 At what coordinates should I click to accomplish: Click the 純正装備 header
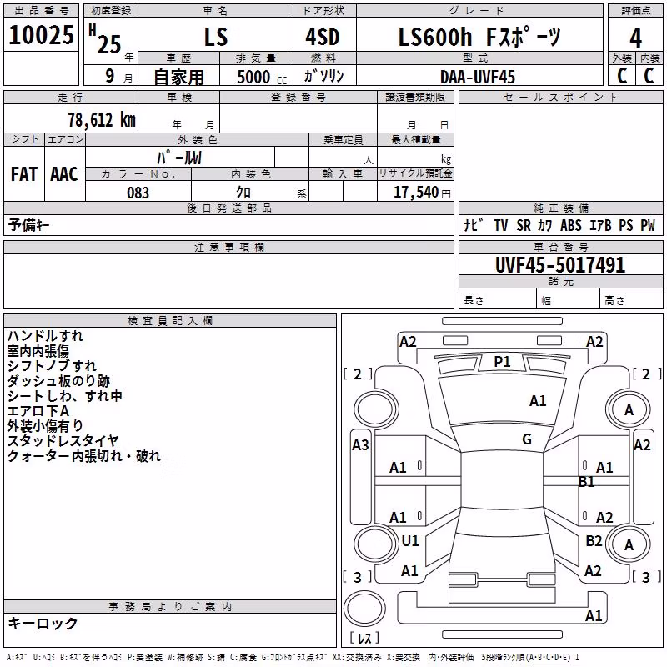point(561,208)
